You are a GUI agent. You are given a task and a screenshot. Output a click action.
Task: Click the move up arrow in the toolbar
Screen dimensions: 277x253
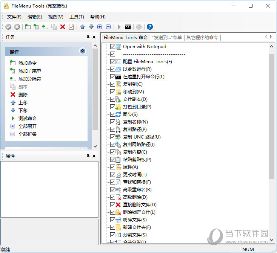[82, 27]
